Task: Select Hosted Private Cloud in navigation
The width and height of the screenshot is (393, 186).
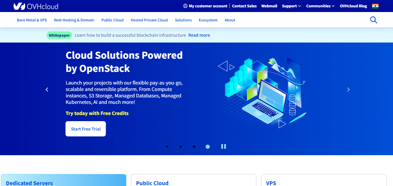Action: click(149, 20)
